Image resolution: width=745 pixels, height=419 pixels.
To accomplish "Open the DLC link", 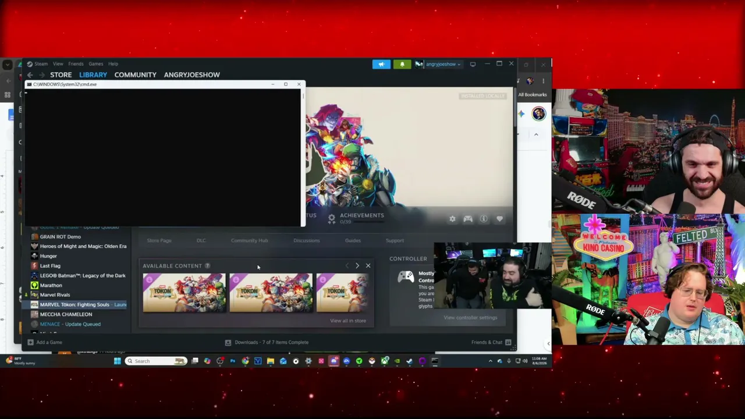I will [x=201, y=240].
